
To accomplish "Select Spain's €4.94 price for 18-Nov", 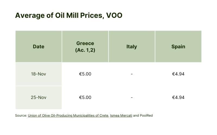I will pos(178,74).
